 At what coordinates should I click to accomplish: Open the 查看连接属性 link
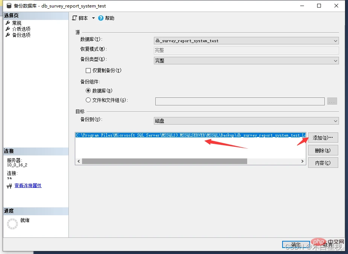28,186
